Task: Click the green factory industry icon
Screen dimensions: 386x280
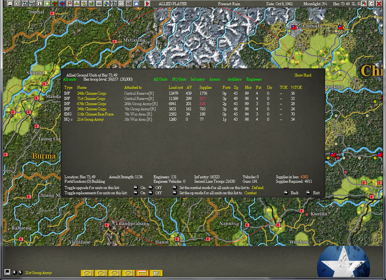Action: pos(92,3)
